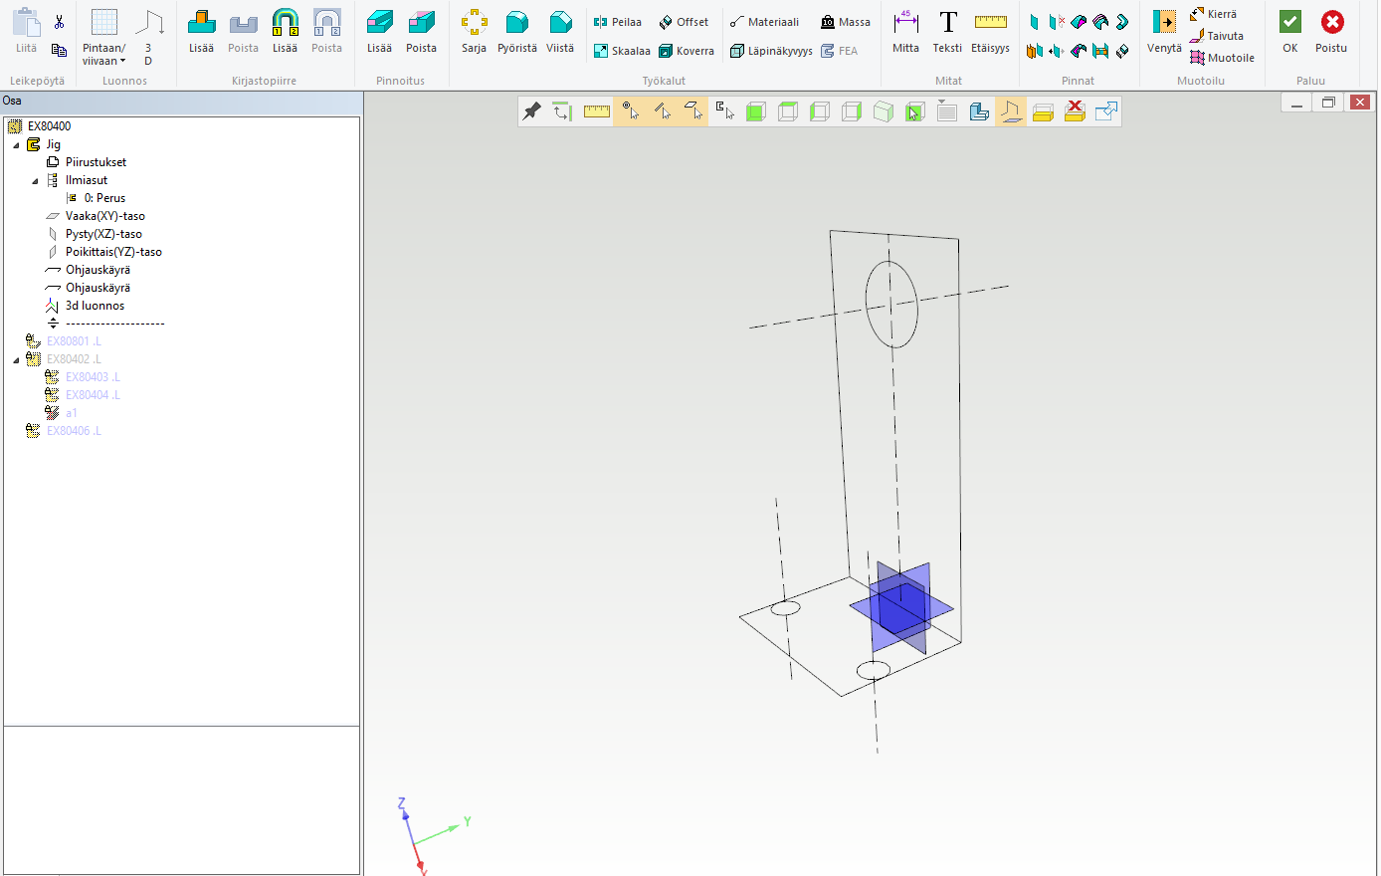Collapse the Jig tree node
Image resolution: width=1381 pixels, height=876 pixels.
click(16, 145)
